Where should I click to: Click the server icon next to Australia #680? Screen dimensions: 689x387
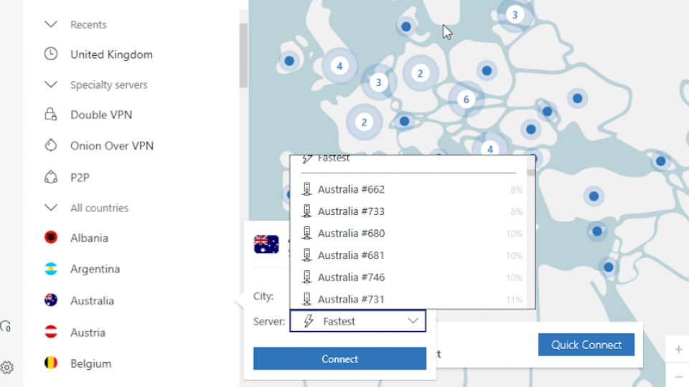pyautogui.click(x=306, y=233)
